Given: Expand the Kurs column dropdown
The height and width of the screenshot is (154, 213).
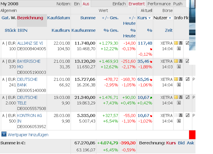Looking at the screenshot, I should [150, 18].
